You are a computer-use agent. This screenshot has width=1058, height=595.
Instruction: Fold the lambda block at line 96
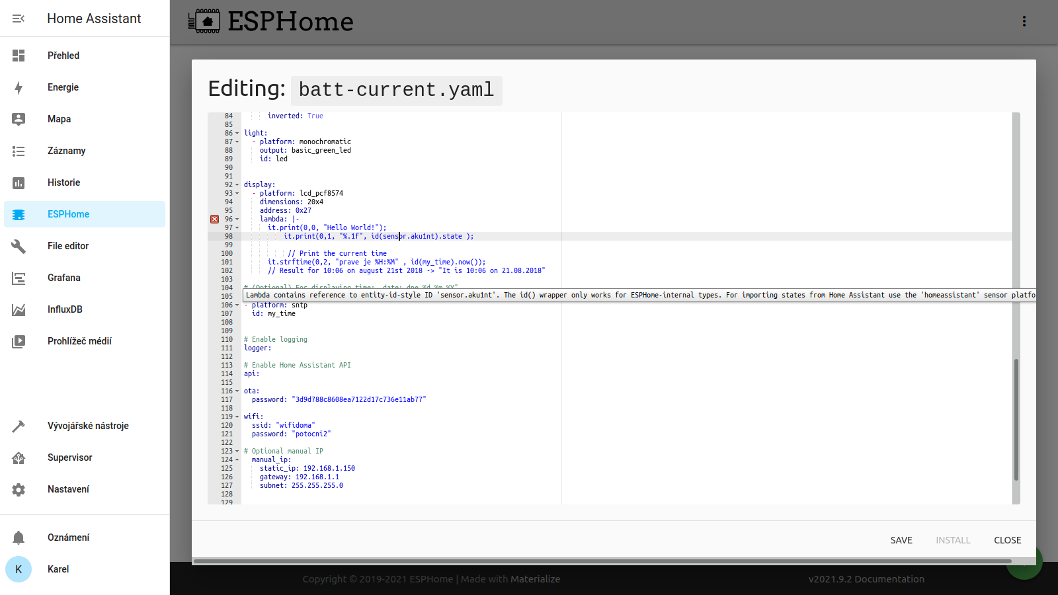(x=237, y=219)
